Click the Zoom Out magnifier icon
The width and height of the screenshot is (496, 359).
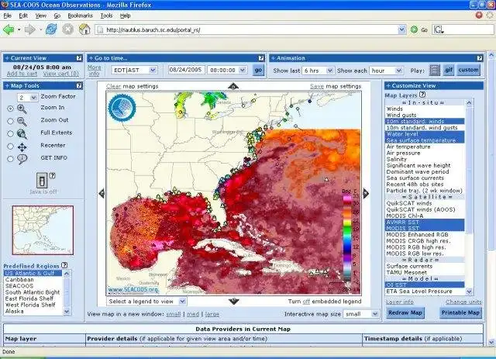point(22,121)
